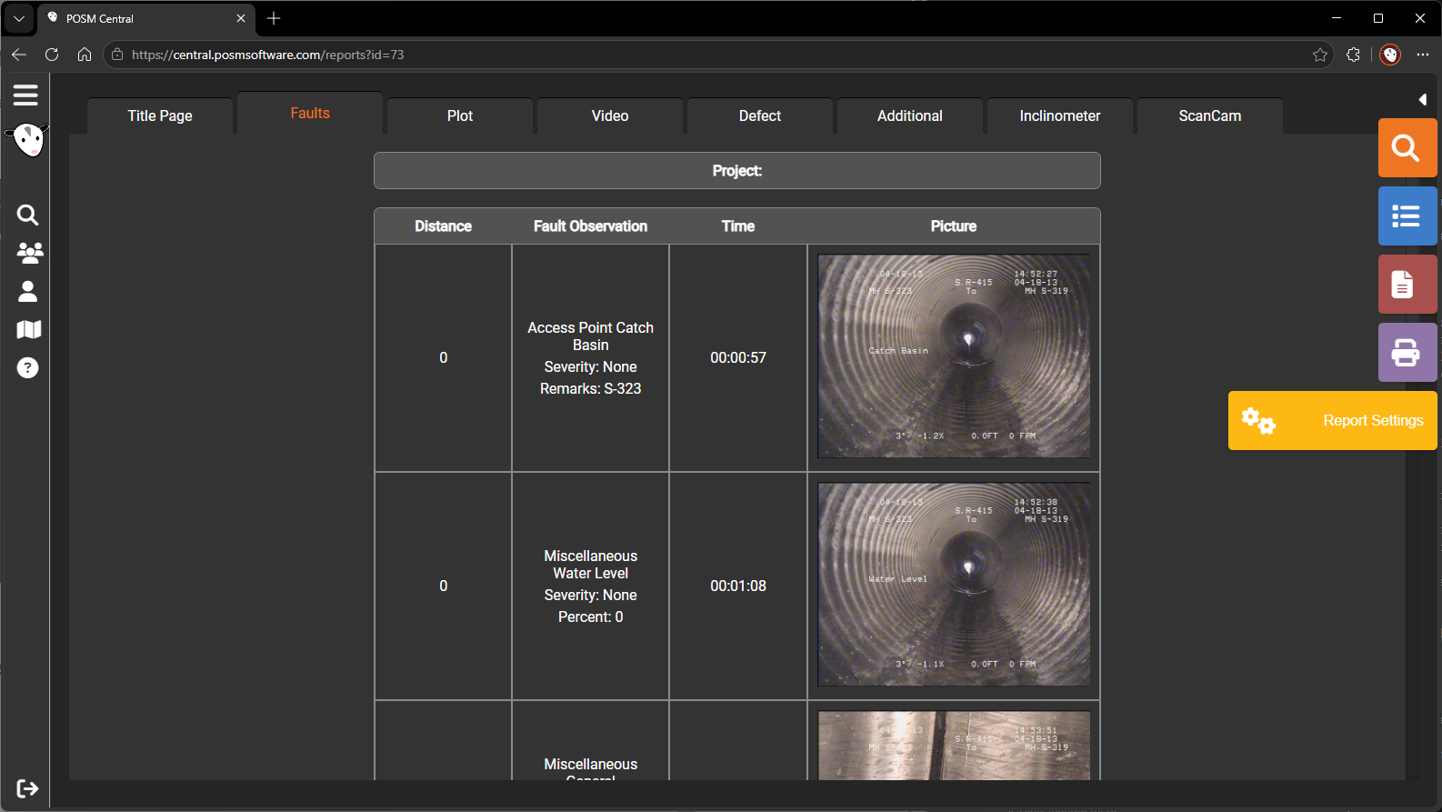The image size is (1442, 812).
Task: Click Percent: 0 text
Action: (591, 617)
